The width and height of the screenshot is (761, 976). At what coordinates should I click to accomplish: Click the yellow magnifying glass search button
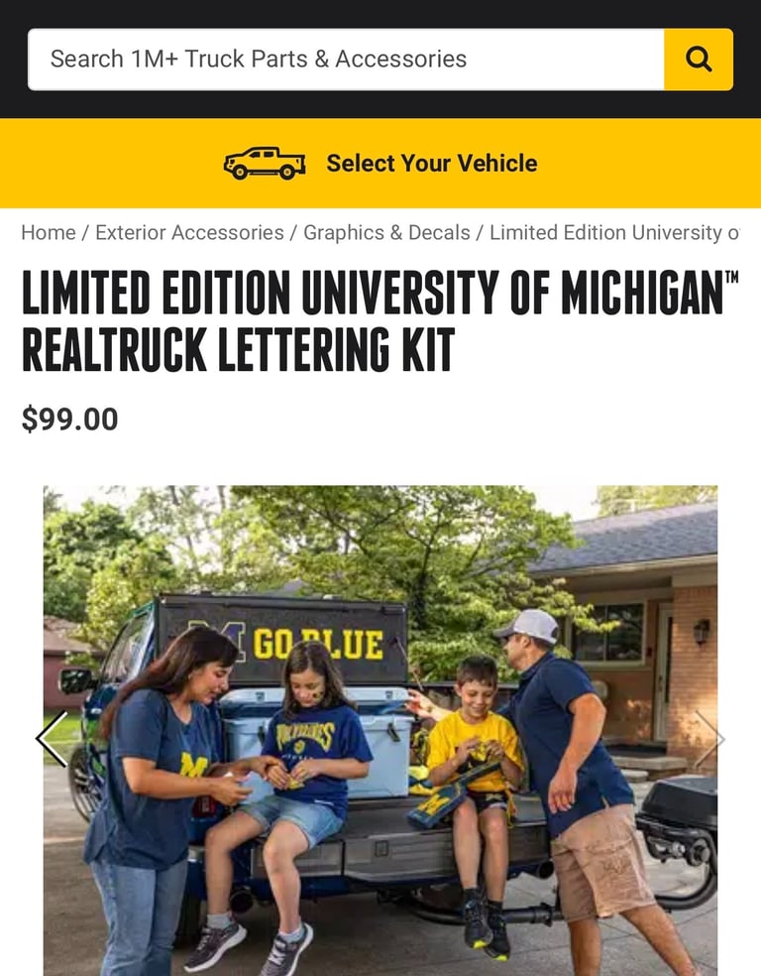click(699, 60)
